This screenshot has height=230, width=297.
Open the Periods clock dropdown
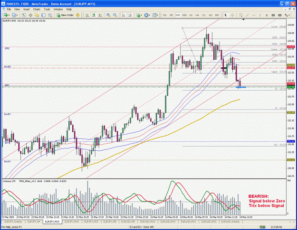(147, 15)
